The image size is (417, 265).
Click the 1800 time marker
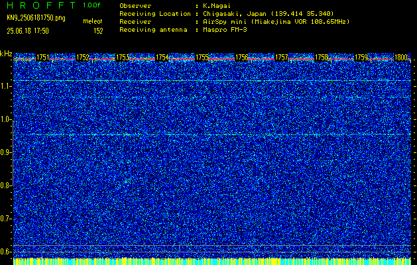coord(401,58)
